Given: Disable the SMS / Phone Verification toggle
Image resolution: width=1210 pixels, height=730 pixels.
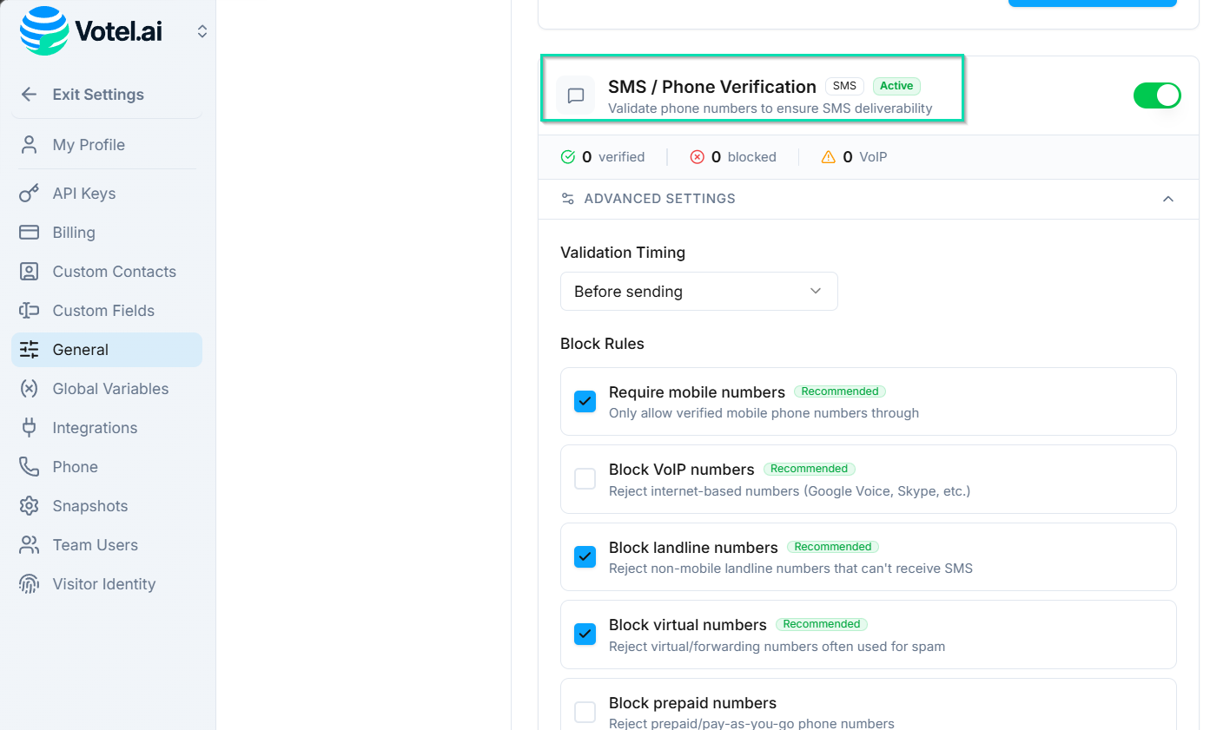Looking at the screenshot, I should 1156,95.
